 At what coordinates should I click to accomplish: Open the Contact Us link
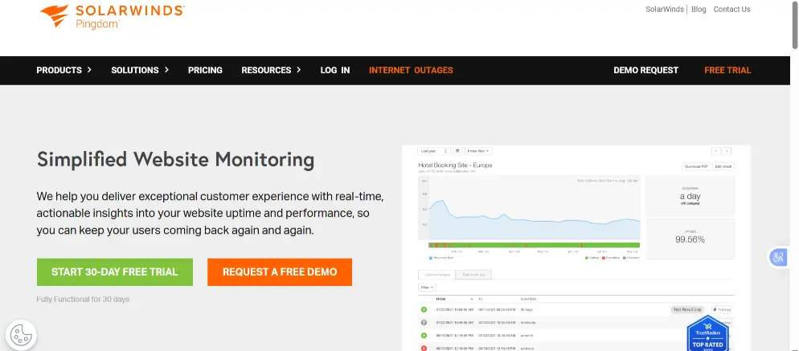(731, 9)
